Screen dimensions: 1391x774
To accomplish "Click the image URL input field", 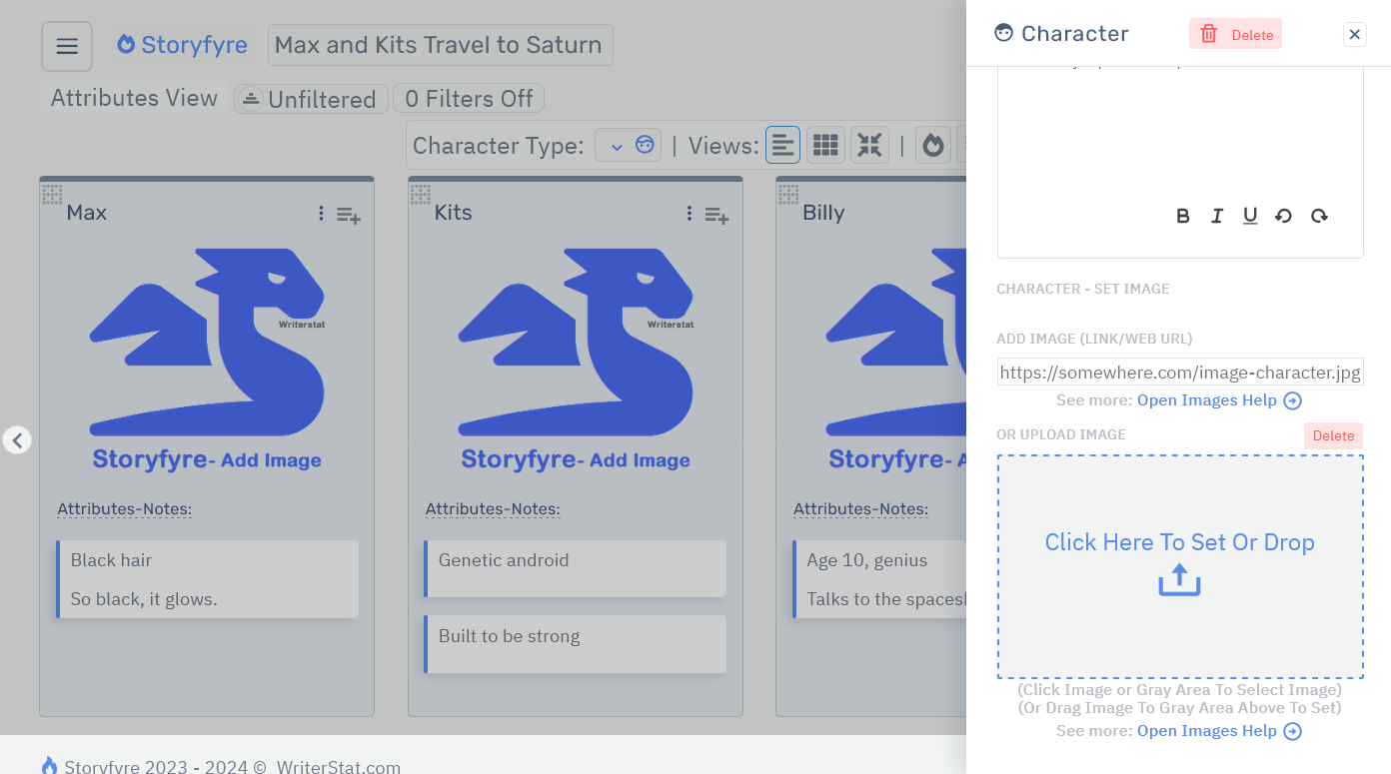I will [x=1179, y=372].
